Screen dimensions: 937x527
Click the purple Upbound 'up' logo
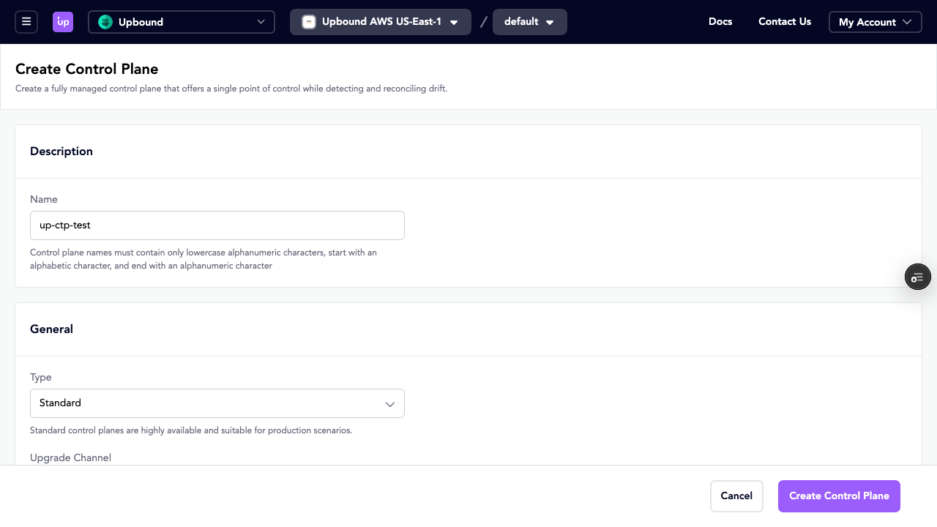tap(63, 22)
